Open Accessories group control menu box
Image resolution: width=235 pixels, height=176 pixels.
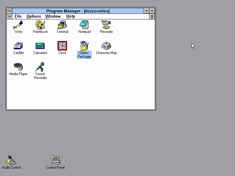point(9,16)
